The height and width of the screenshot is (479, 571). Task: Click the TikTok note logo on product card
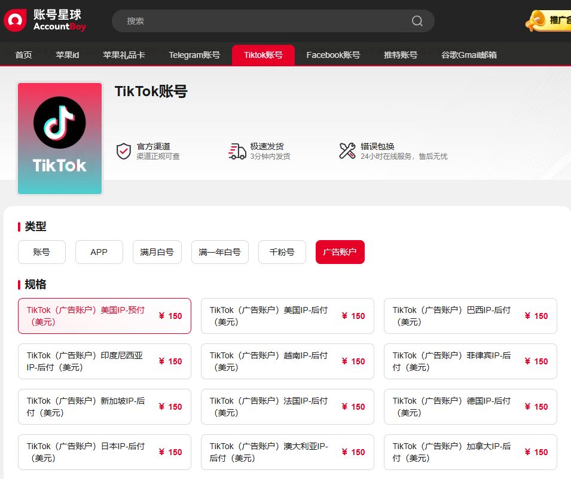point(59,121)
